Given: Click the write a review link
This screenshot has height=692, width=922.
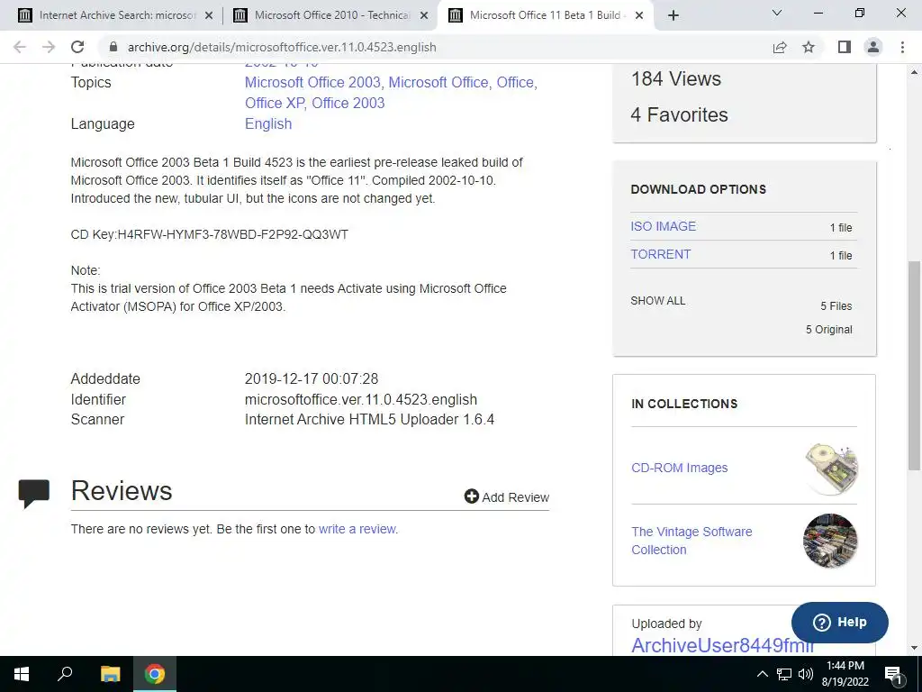Looking at the screenshot, I should pyautogui.click(x=357, y=529).
